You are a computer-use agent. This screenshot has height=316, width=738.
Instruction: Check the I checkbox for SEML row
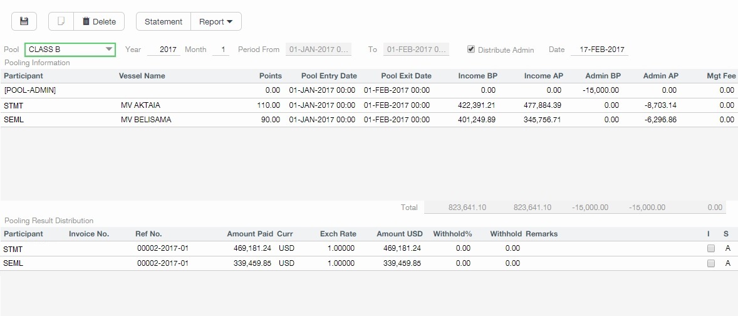(x=710, y=263)
